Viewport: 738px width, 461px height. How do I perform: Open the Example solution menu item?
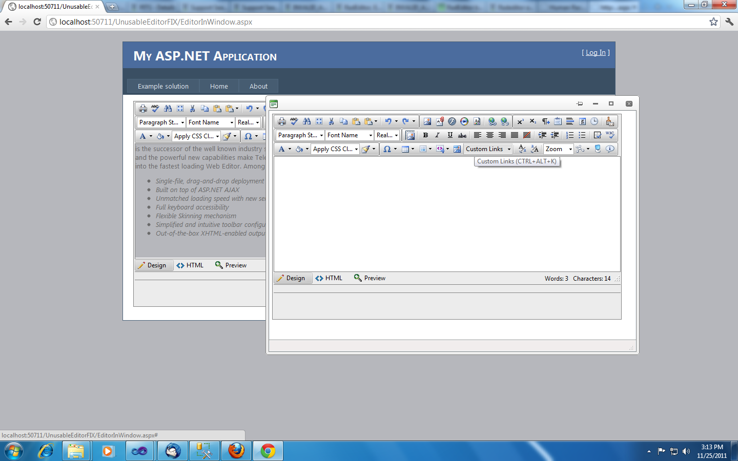163,86
